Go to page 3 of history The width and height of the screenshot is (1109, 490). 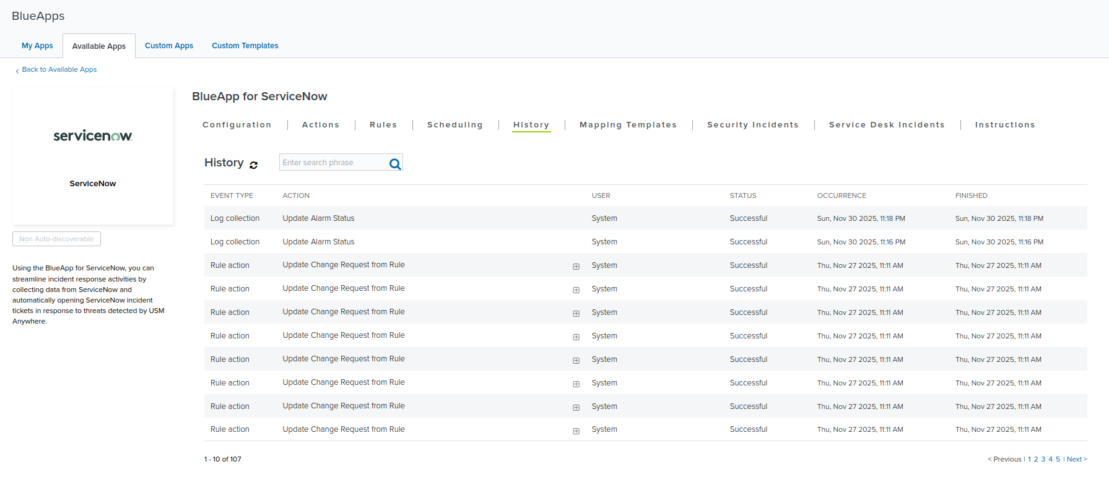coord(1043,459)
